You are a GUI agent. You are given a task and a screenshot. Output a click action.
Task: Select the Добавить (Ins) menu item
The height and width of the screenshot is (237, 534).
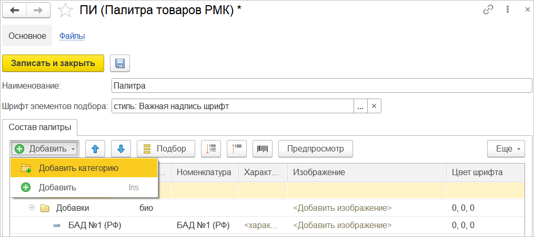57,187
